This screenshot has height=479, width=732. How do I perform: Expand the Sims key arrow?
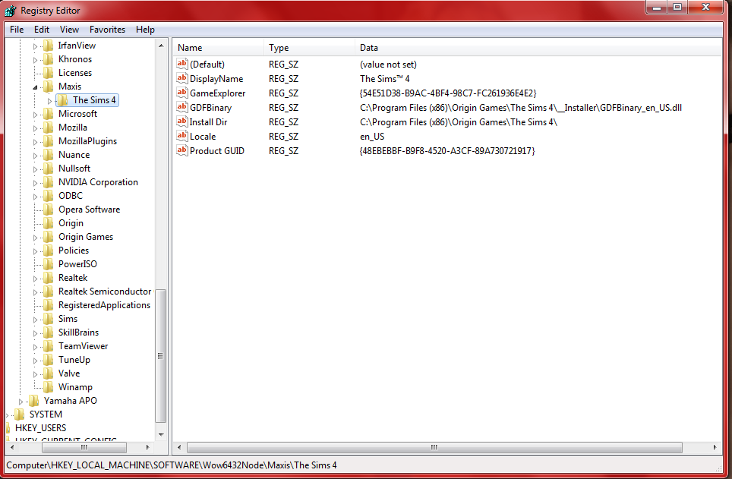pyautogui.click(x=35, y=320)
